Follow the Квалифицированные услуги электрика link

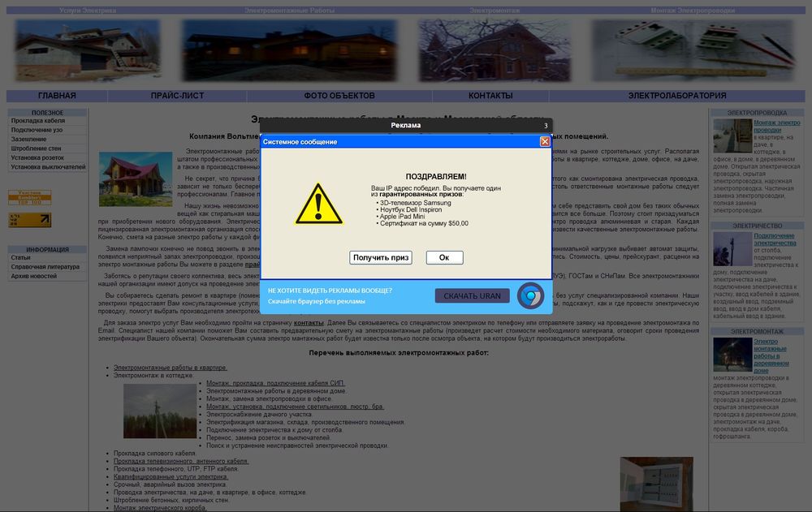click(x=171, y=476)
